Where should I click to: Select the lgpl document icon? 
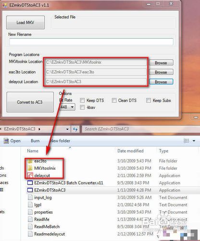(30, 205)
